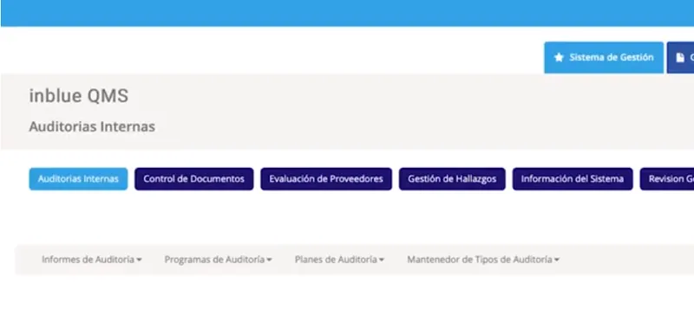Open the Control de Documentos module

[x=193, y=179]
